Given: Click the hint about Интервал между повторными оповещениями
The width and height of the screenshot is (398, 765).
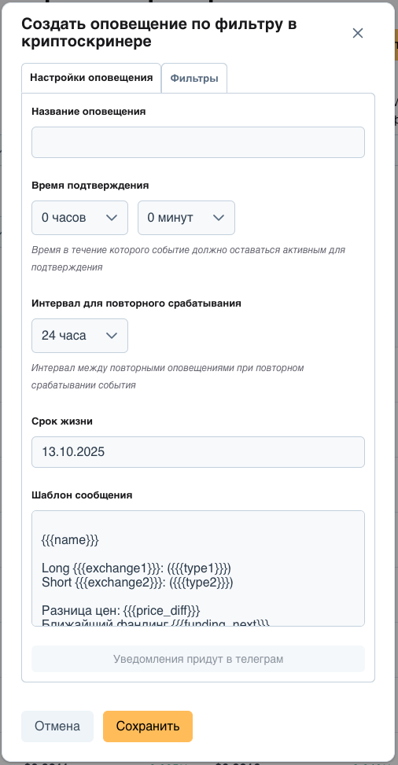Looking at the screenshot, I should pos(168,376).
